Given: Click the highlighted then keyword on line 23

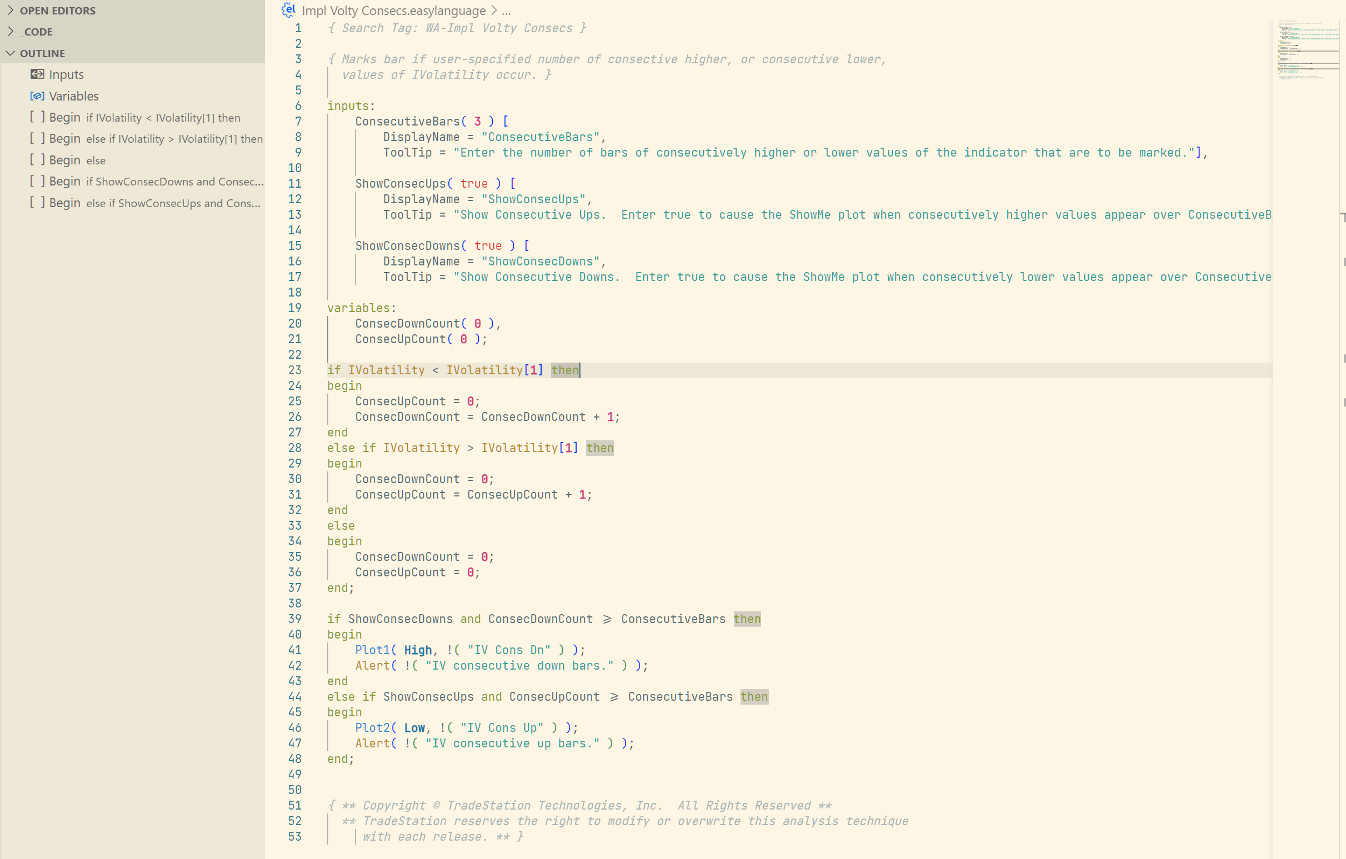Looking at the screenshot, I should pos(564,369).
